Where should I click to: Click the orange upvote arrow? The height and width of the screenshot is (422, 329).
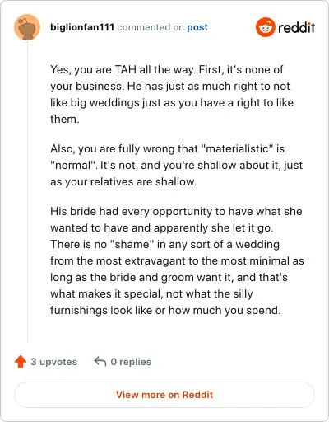coord(21,362)
